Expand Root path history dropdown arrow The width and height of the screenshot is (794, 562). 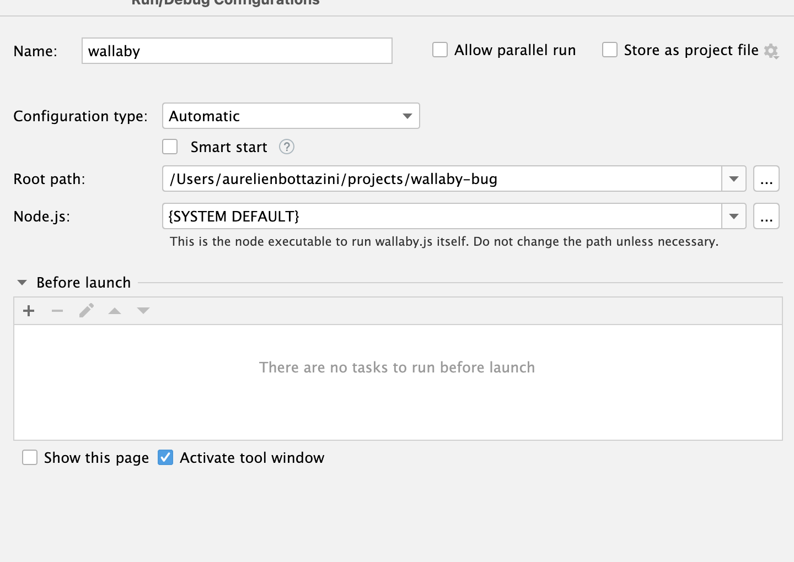pos(734,179)
